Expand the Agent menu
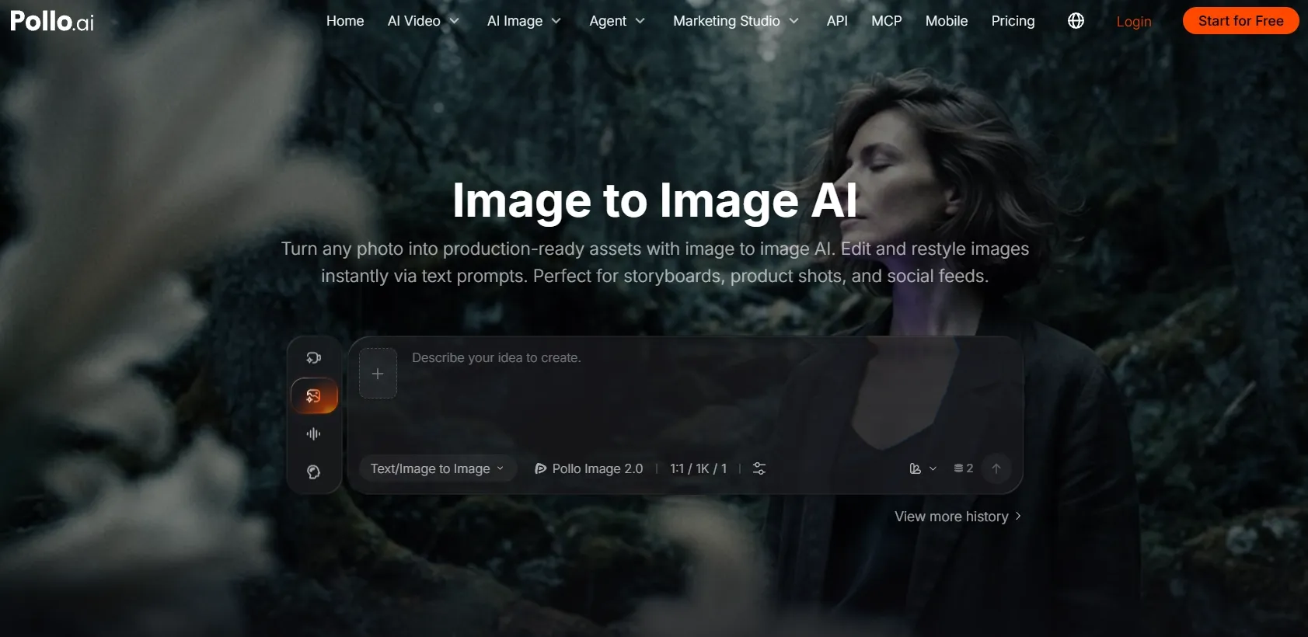Screen dimensions: 1308x637 pos(617,21)
